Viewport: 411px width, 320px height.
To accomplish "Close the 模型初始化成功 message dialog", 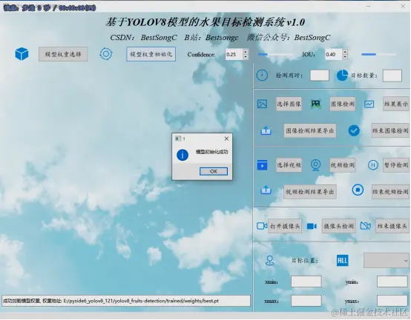I will click(x=226, y=139).
